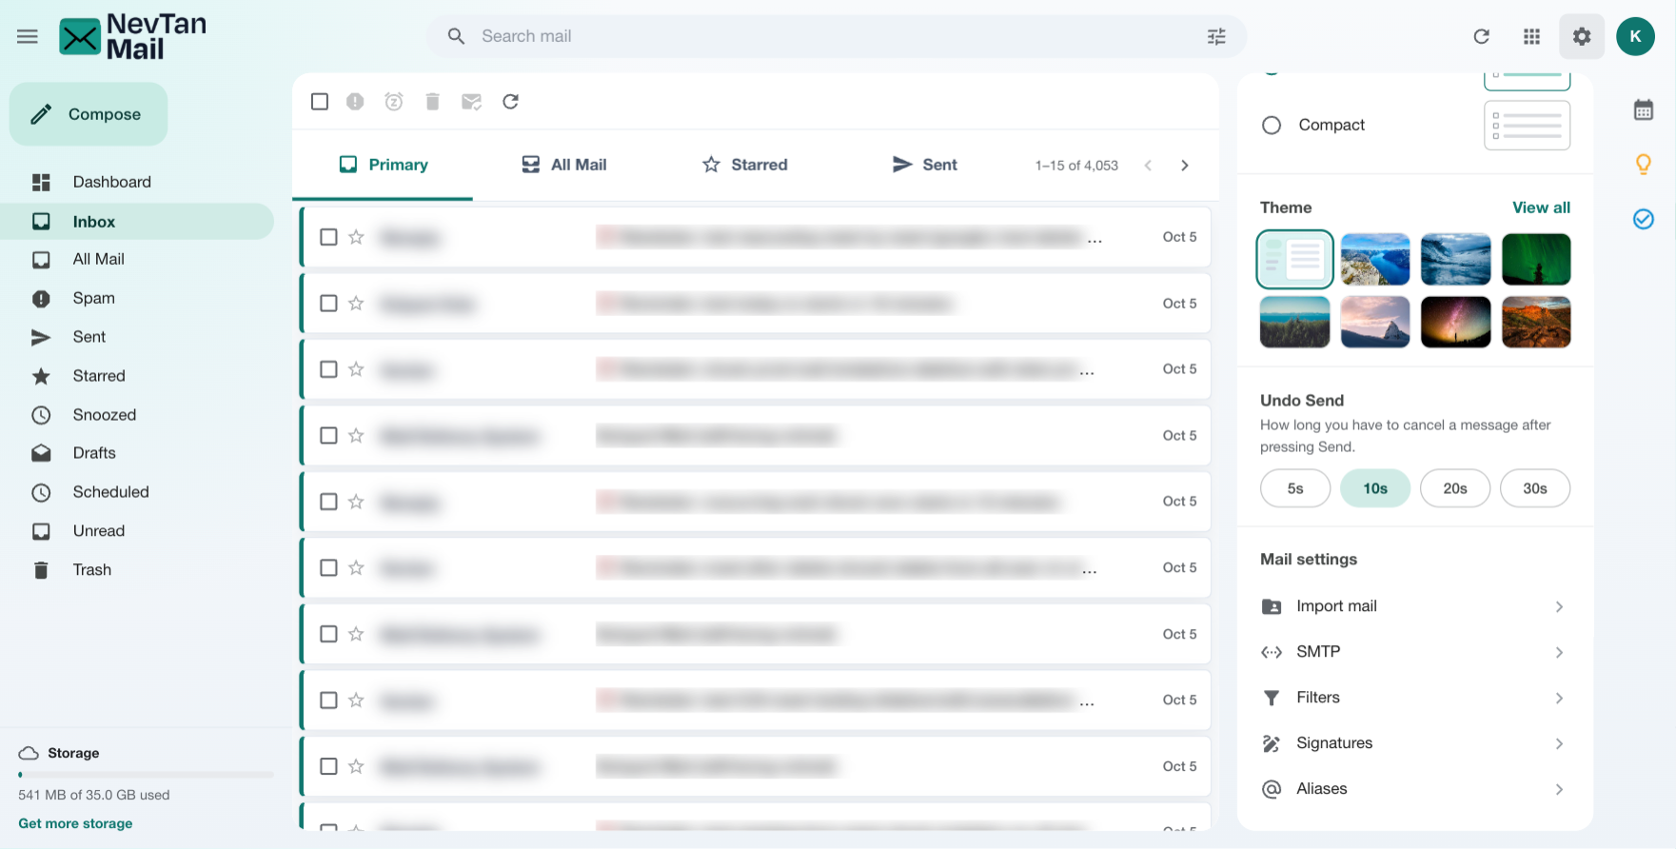Expand Filters settings
Image resolution: width=1676 pixels, height=849 pixels.
tap(1414, 698)
